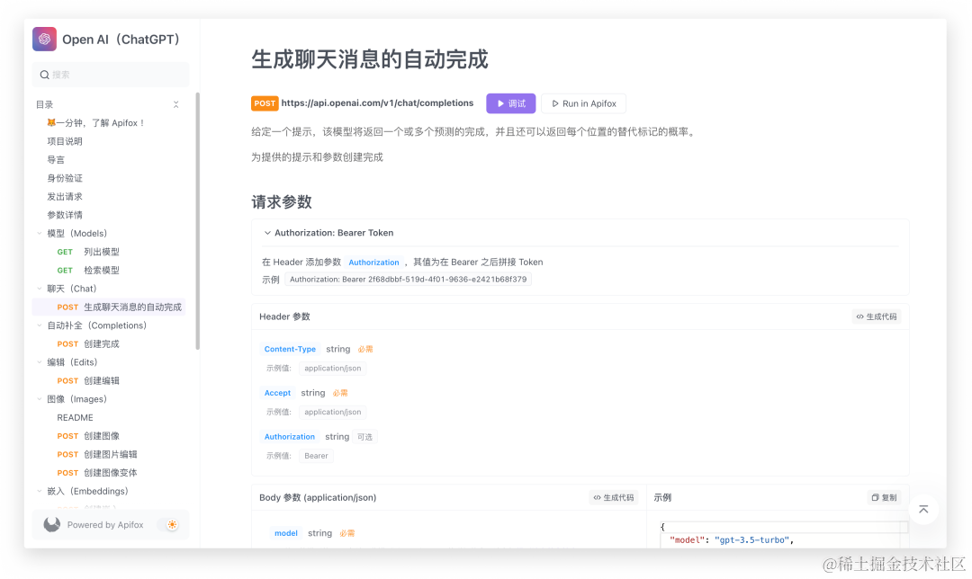Open POST 创建图像 endpoint

(x=110, y=436)
